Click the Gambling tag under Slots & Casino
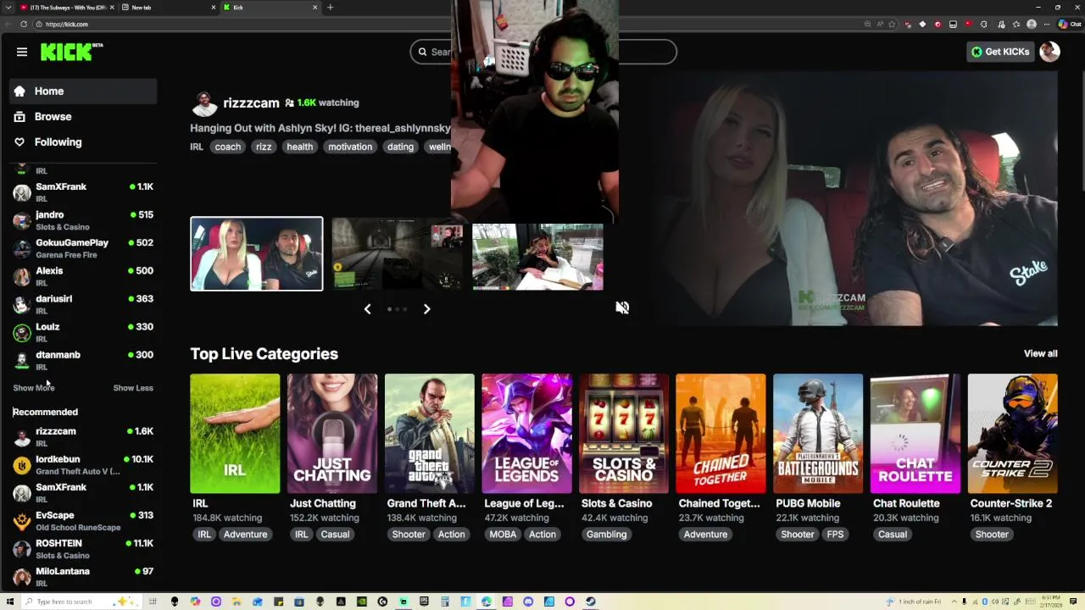The height and width of the screenshot is (610, 1085). coord(607,535)
